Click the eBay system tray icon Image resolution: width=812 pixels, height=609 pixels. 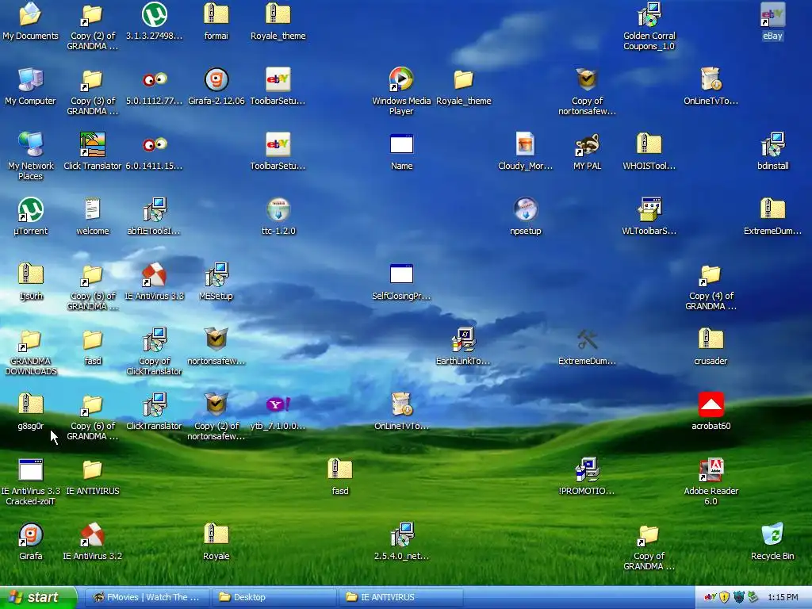coord(710,597)
